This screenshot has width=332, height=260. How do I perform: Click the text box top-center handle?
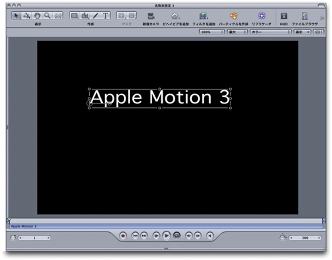159,90
